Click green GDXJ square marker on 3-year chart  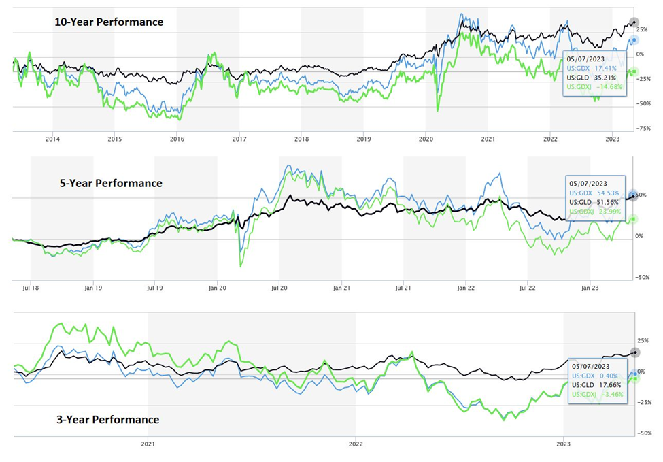tap(634, 378)
